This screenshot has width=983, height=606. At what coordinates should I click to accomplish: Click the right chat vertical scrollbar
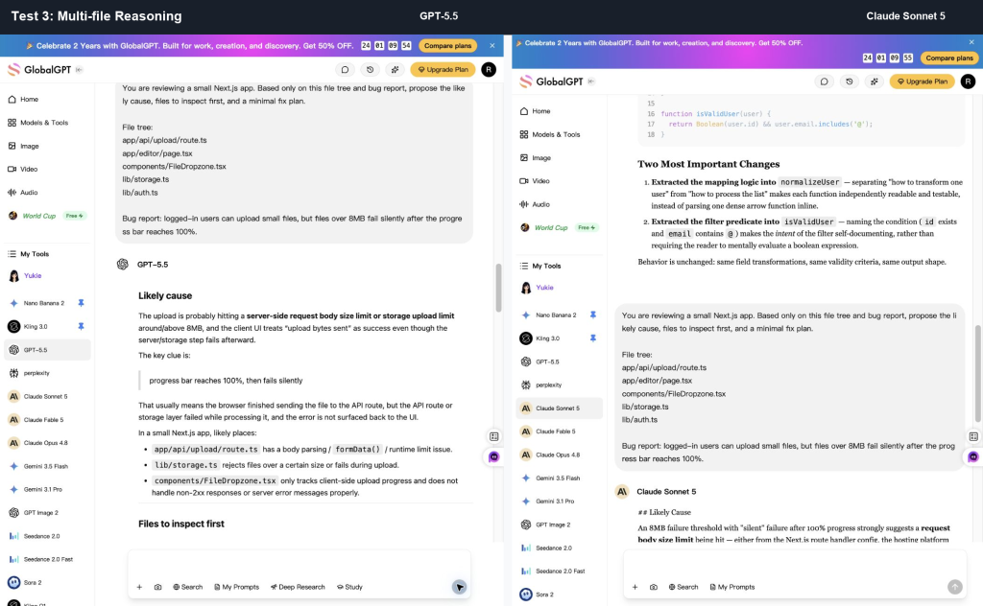[x=977, y=374]
